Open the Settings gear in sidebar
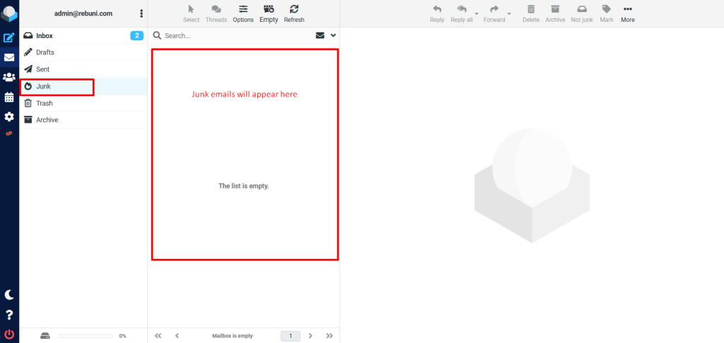 (9, 116)
